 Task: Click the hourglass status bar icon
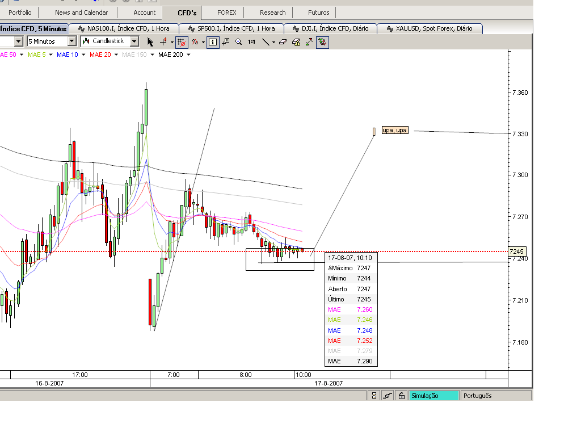tap(374, 396)
